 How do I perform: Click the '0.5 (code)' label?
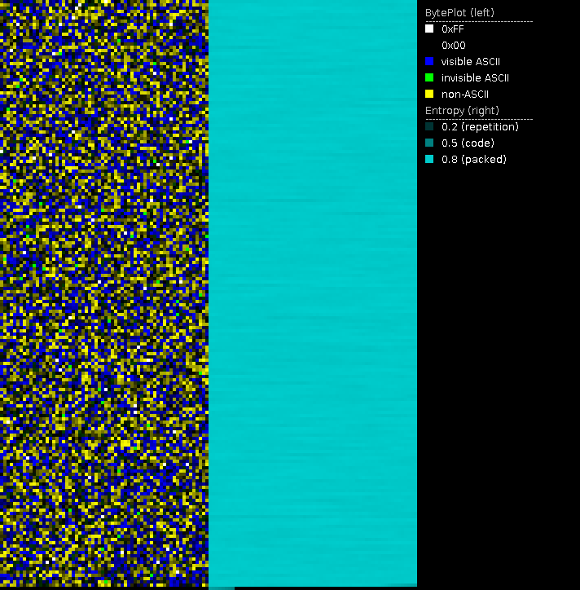click(x=468, y=143)
